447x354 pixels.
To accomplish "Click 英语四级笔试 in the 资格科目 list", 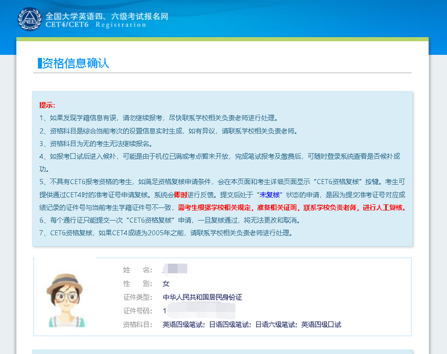I will [x=183, y=325].
